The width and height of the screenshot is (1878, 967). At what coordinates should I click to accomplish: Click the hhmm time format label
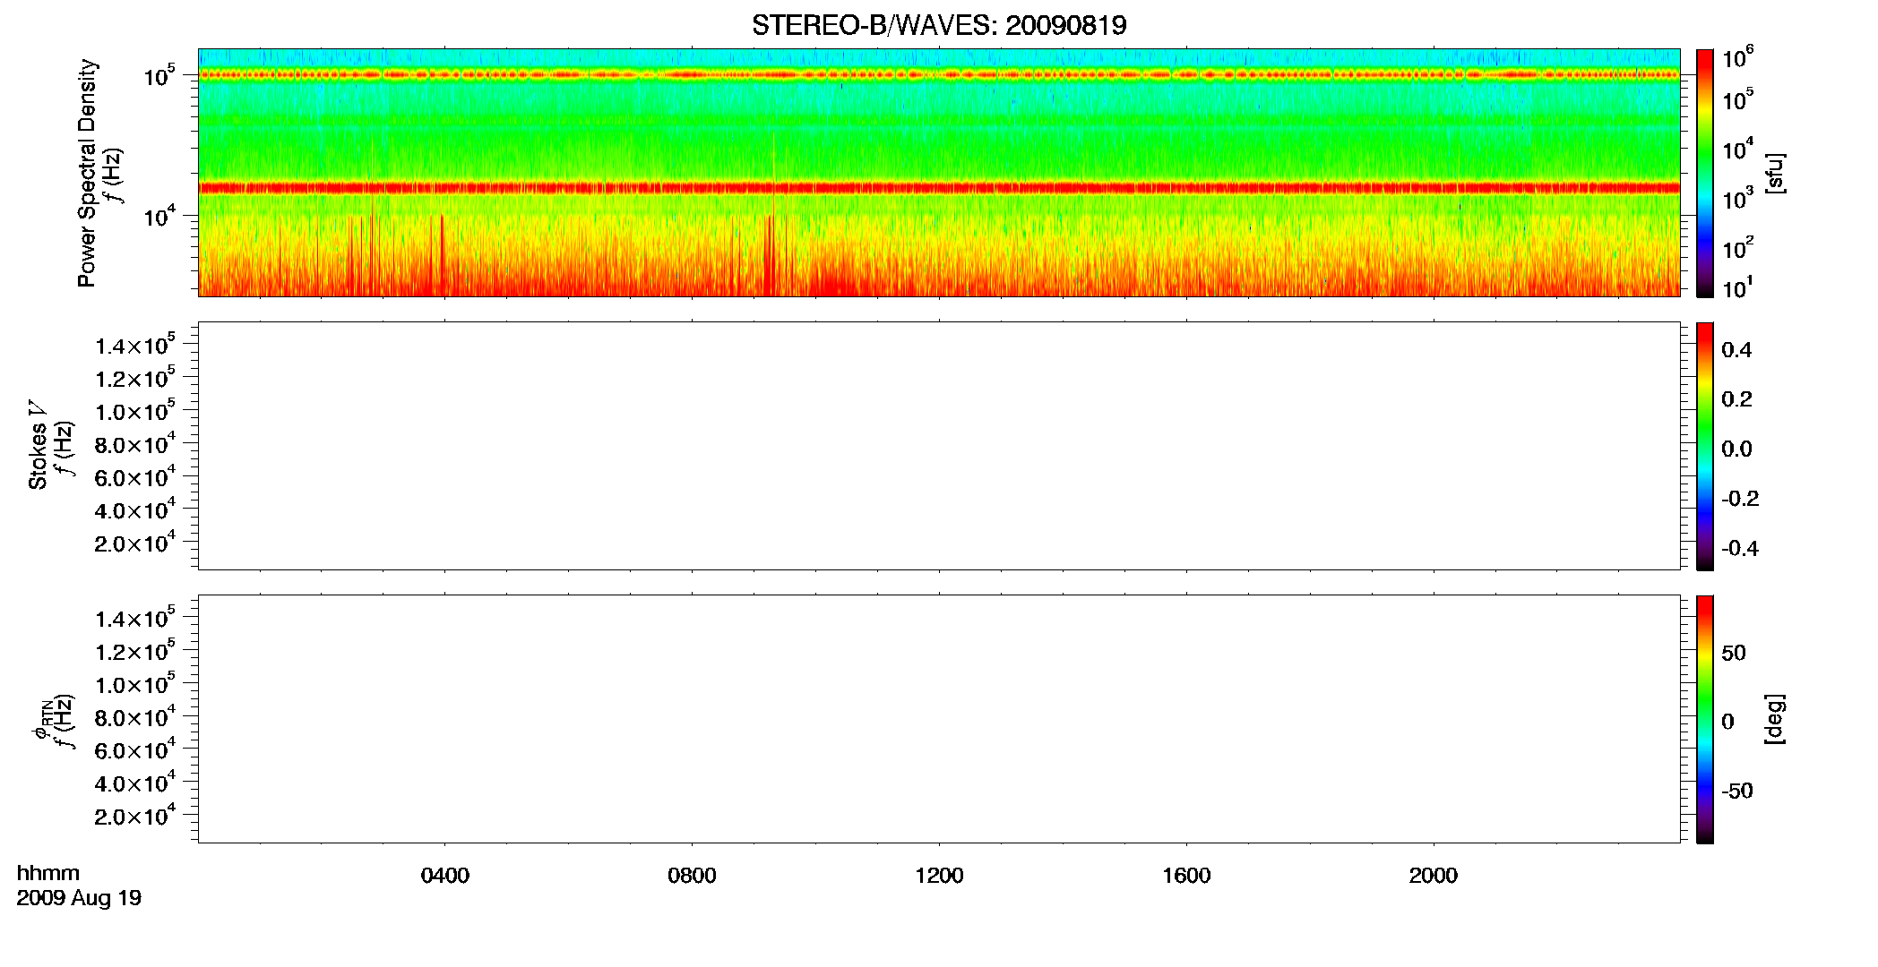pos(48,873)
